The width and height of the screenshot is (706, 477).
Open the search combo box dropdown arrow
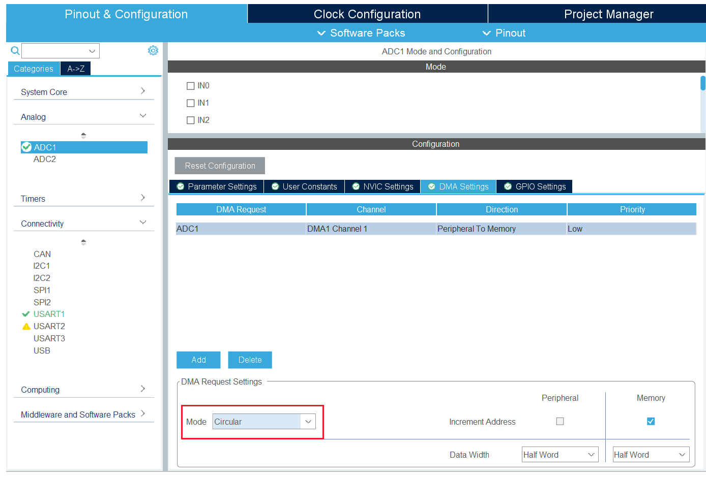tap(92, 51)
